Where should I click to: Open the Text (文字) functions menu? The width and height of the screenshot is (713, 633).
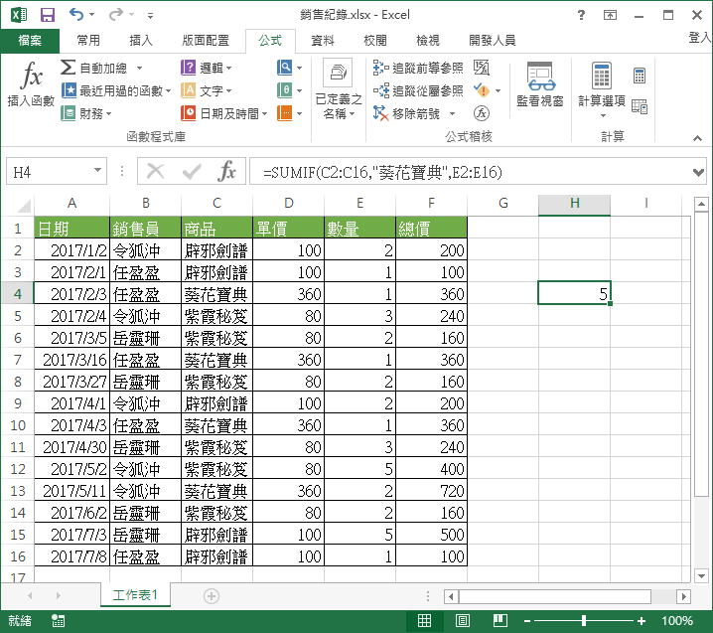coord(207,90)
